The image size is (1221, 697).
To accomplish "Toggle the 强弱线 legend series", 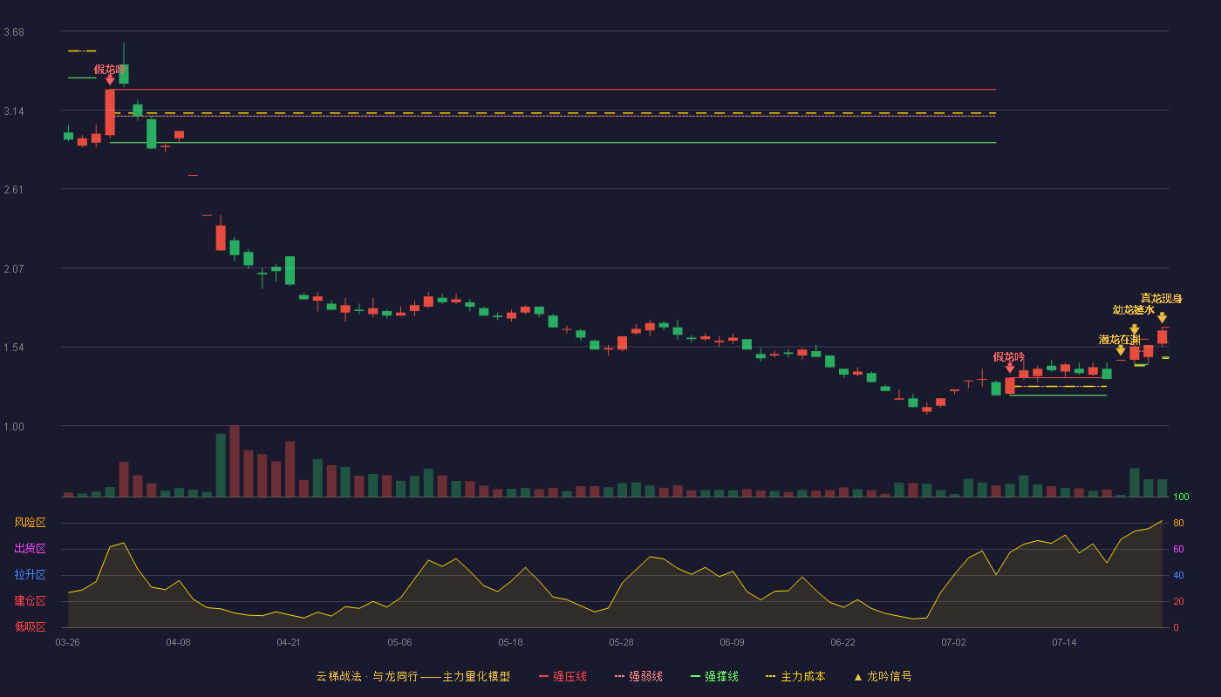I will 645,676.
